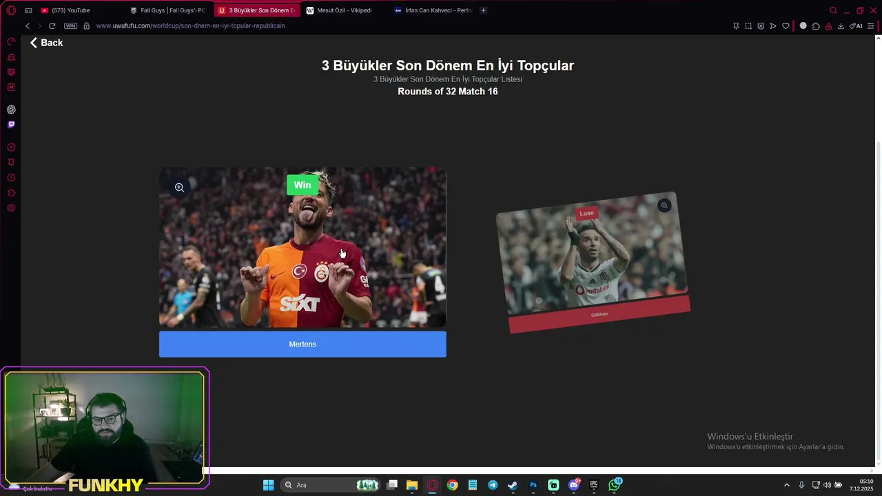Open Photoshop from taskbar

[x=533, y=485]
